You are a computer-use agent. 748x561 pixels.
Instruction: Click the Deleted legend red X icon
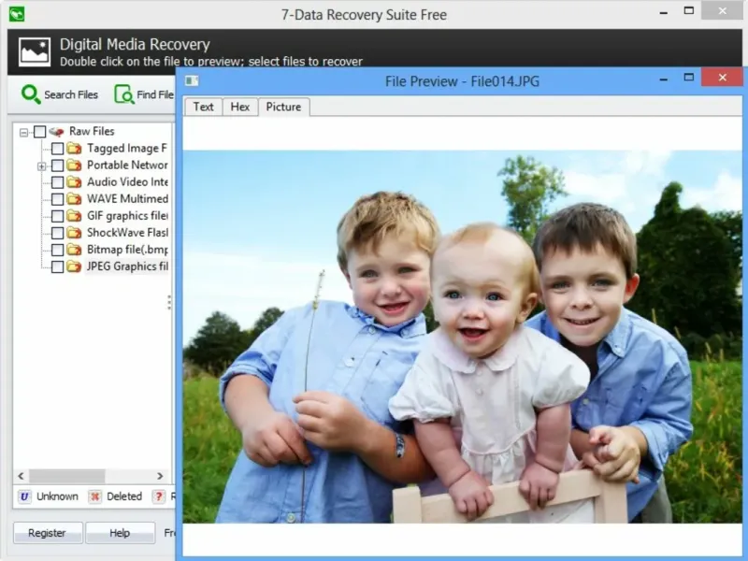point(95,496)
